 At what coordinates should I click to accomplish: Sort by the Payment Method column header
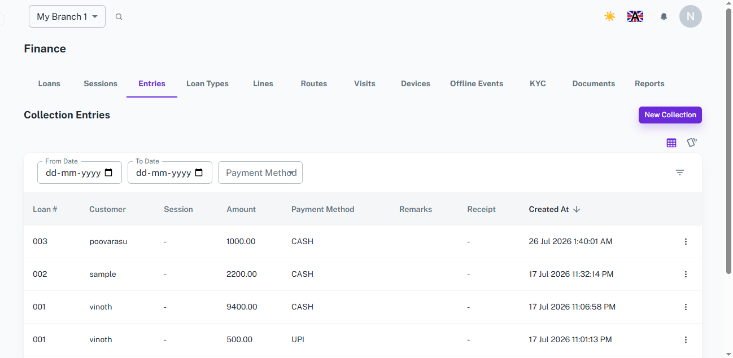pyautogui.click(x=322, y=209)
